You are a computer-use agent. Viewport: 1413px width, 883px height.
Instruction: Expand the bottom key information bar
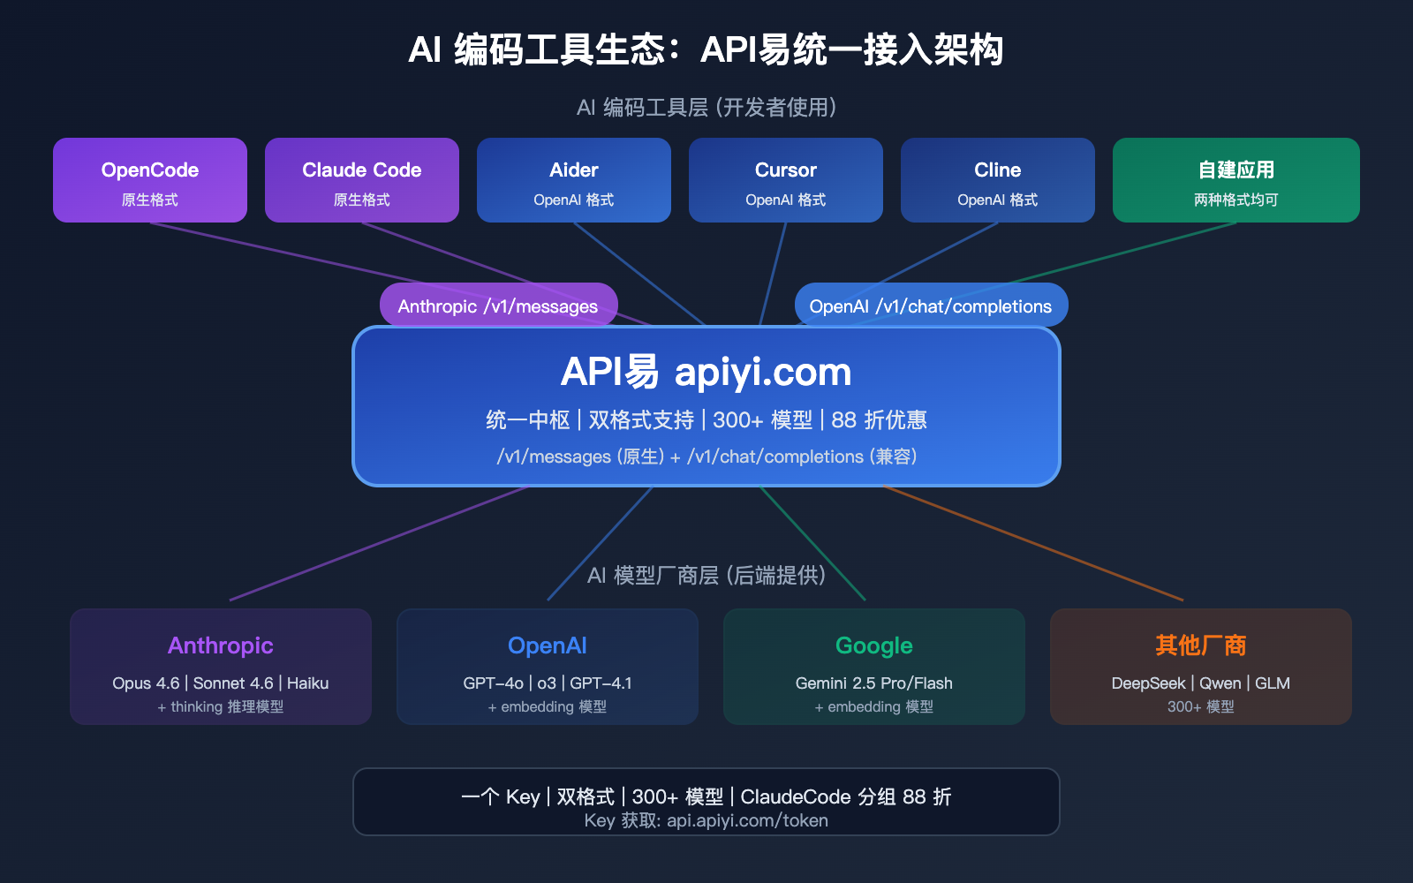point(706,802)
